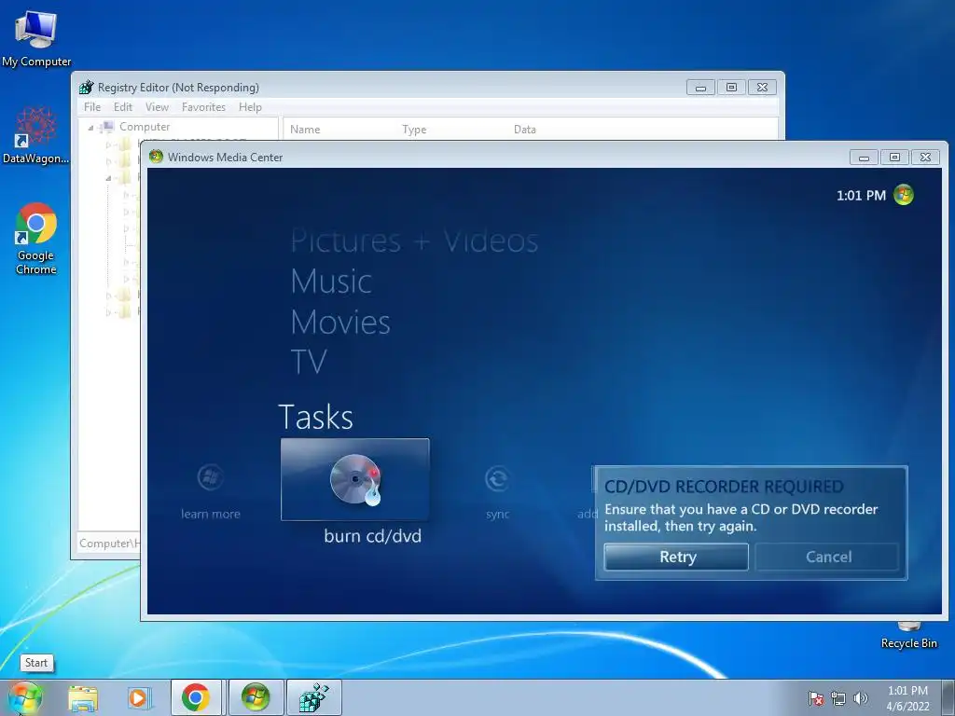This screenshot has height=716, width=955.
Task: Select the Recycle Bin desktop icon
Action: 908,636
